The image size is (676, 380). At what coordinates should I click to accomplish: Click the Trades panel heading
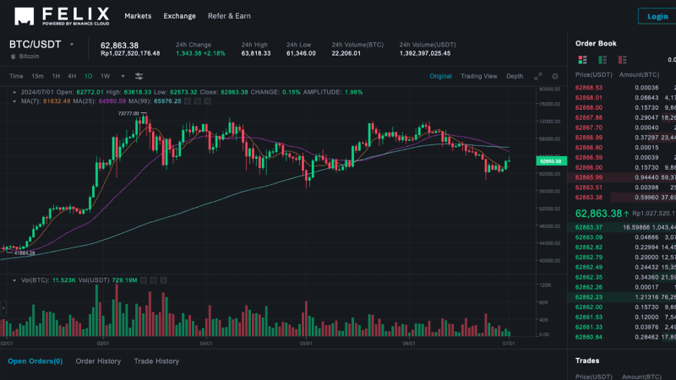tap(587, 361)
